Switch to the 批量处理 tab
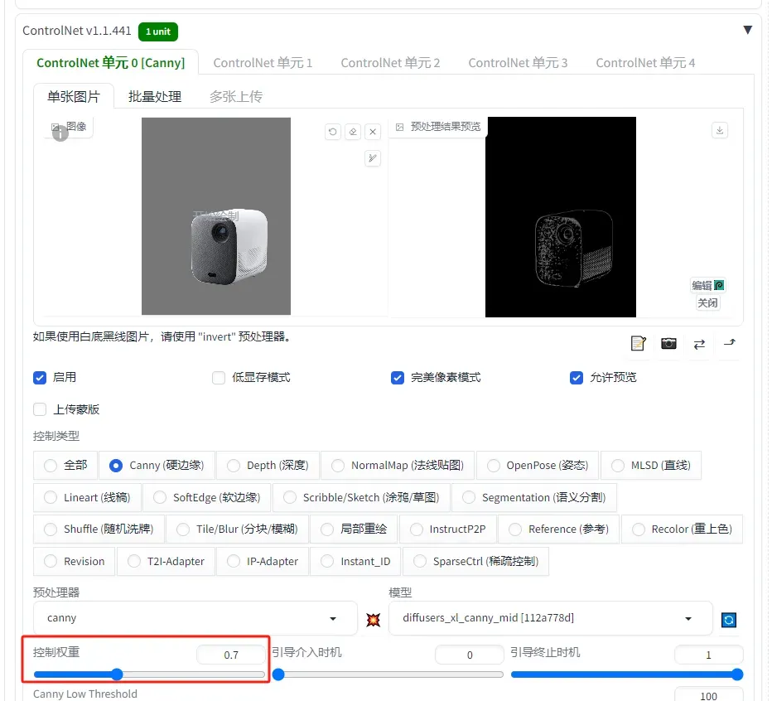Image resolution: width=772 pixels, height=701 pixels. click(155, 97)
